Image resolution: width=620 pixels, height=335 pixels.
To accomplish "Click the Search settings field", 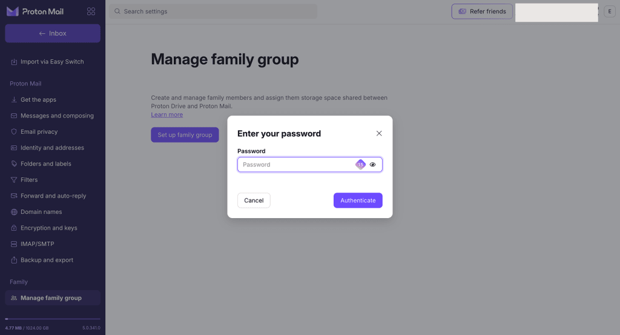I will [x=213, y=12].
